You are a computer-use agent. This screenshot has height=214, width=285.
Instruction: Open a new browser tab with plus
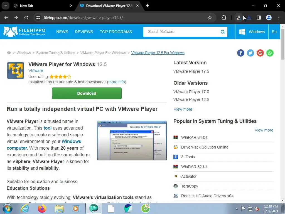tap(148, 6)
